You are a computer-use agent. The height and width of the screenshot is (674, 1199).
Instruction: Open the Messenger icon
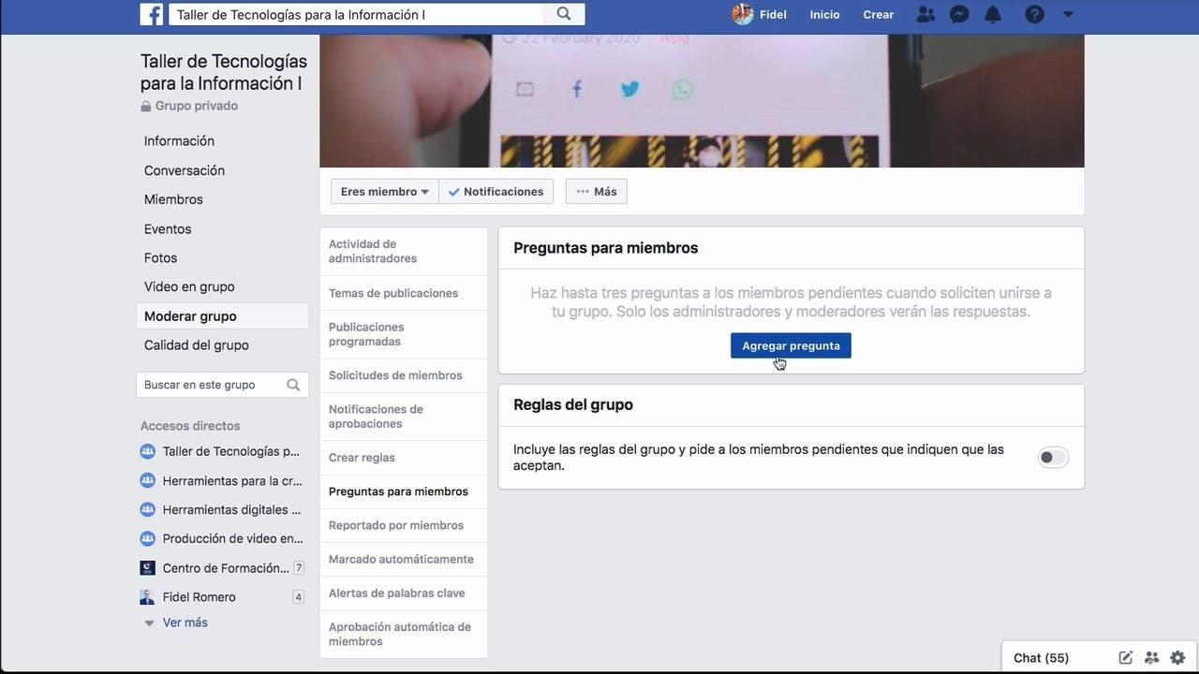(959, 14)
